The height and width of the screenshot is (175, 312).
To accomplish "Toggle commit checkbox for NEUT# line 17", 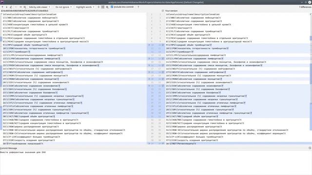I will [x=163, y=72].
